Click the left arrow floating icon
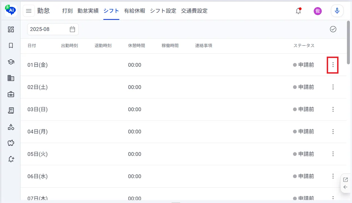352x203 pixels. 345,187
